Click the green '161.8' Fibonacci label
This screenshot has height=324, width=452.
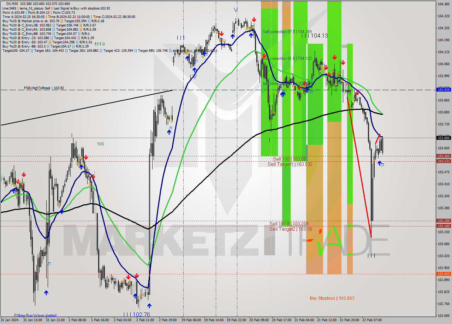[100, 44]
